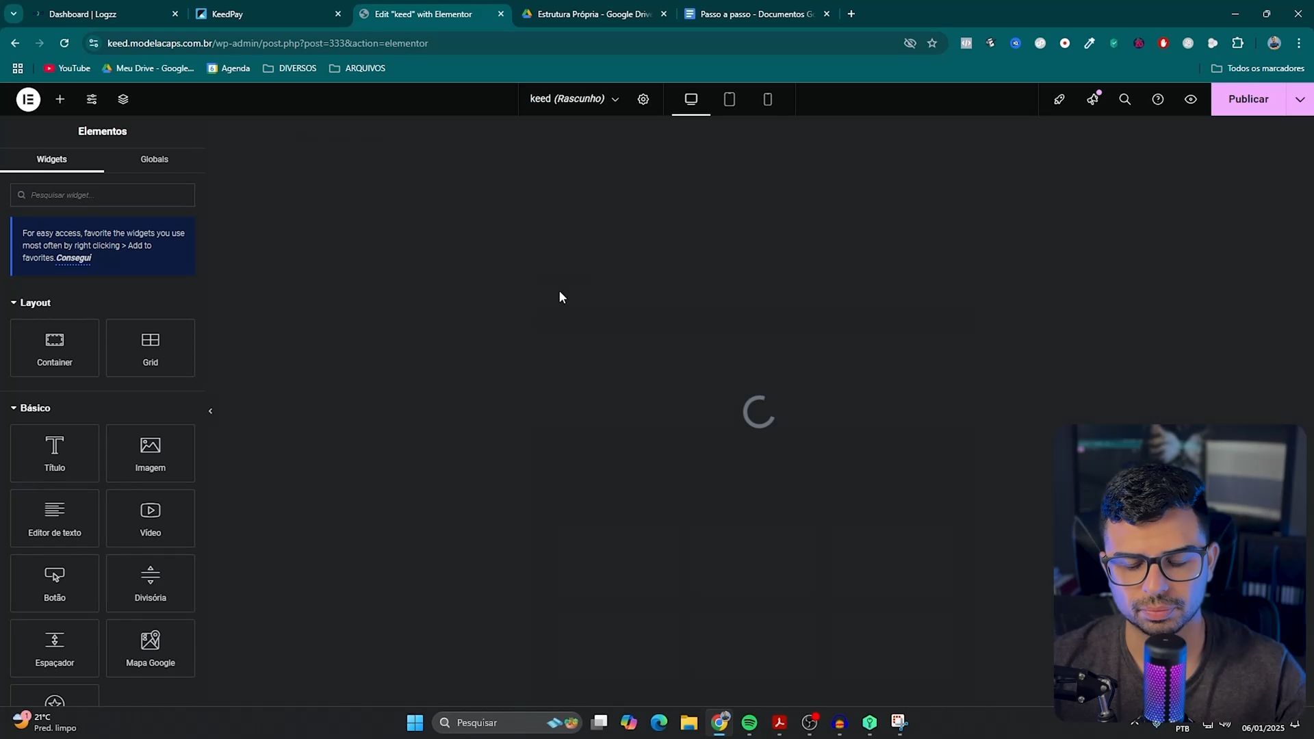Viewport: 1314px width, 739px height.
Task: Select the Editor de texto widget
Action: 55,519
